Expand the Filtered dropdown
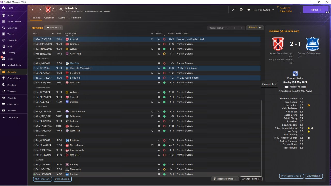The image size is (331, 186). [255, 28]
